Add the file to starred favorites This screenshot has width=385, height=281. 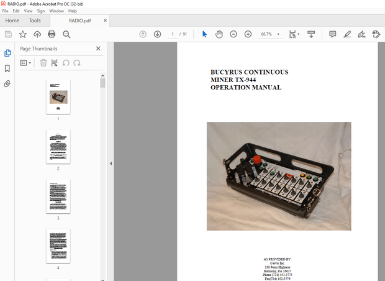pyautogui.click(x=22, y=34)
